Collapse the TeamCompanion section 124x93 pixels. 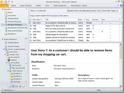2,39
